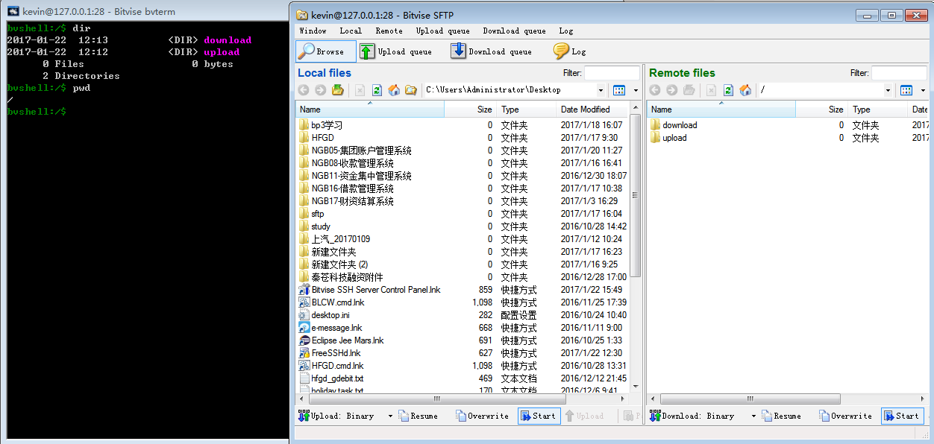Image resolution: width=934 pixels, height=444 pixels.
Task: Sort Local files by Type column
Action: 527,110
